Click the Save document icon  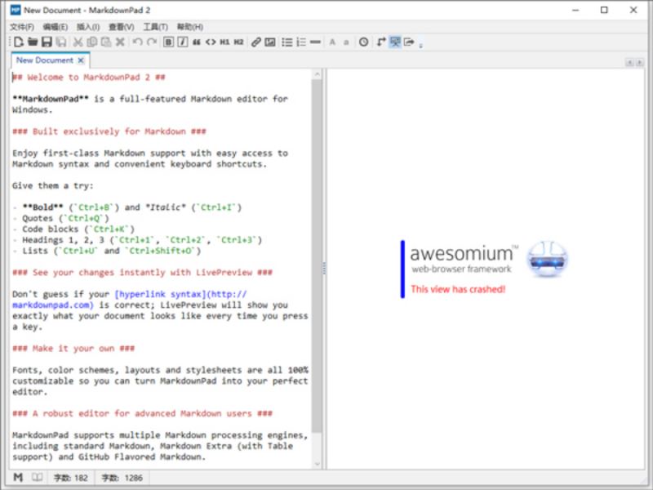(47, 42)
